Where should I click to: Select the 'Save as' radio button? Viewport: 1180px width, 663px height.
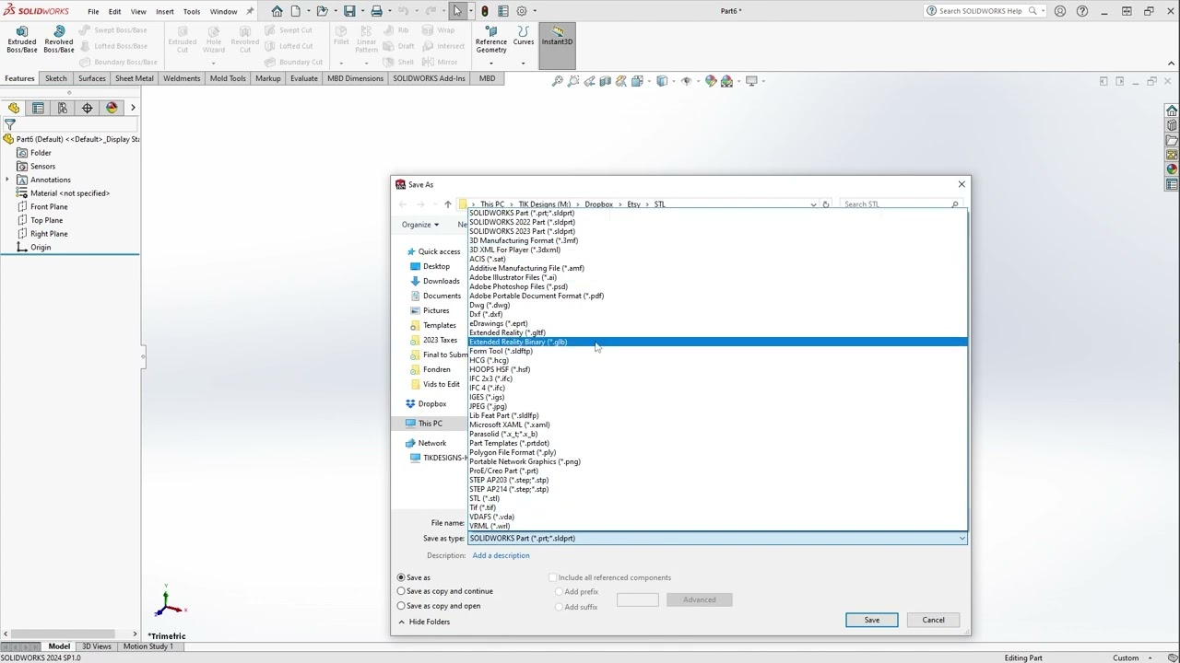(x=401, y=577)
